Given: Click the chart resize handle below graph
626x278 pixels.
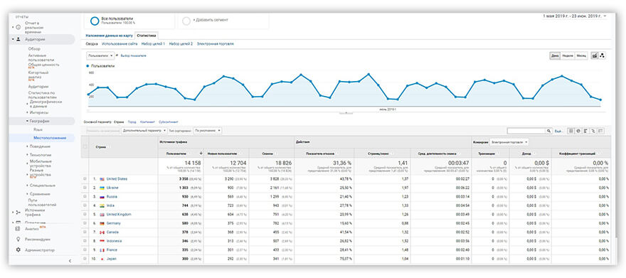Looking at the screenshot, I should tap(346, 113).
